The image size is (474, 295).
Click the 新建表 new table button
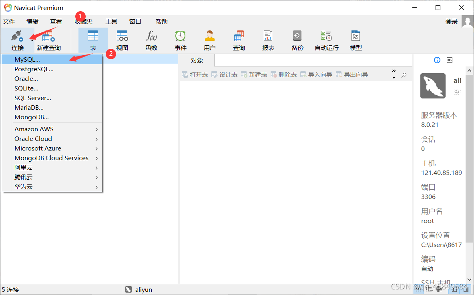[254, 75]
